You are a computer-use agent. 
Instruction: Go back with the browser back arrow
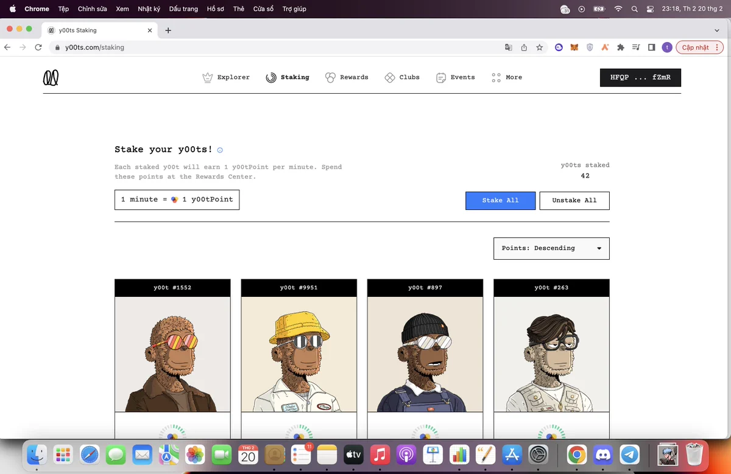point(8,47)
